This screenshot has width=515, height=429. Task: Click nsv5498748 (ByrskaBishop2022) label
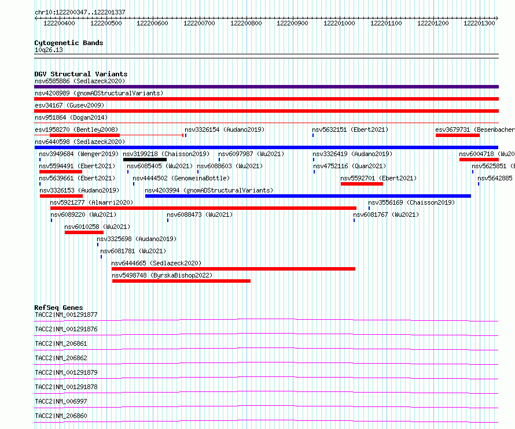(x=162, y=275)
